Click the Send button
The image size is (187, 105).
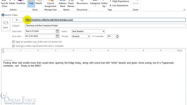6,24
